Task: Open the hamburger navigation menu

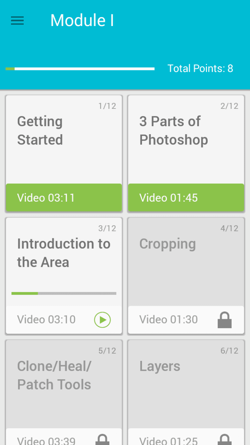Action: [x=17, y=21]
